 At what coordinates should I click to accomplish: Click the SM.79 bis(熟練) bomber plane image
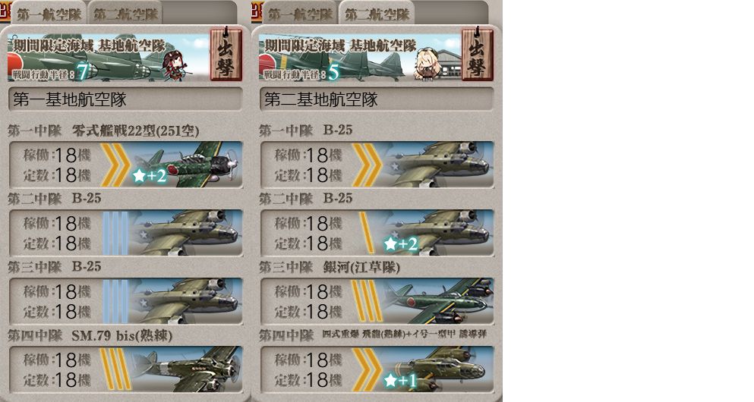tap(188, 369)
